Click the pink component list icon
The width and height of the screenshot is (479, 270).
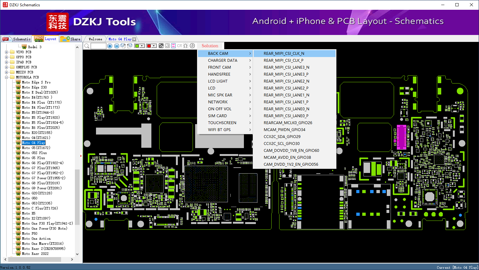click(x=173, y=46)
